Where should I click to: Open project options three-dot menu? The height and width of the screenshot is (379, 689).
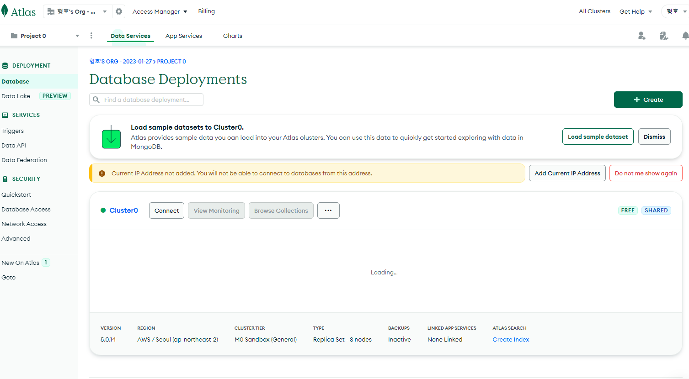[91, 36]
